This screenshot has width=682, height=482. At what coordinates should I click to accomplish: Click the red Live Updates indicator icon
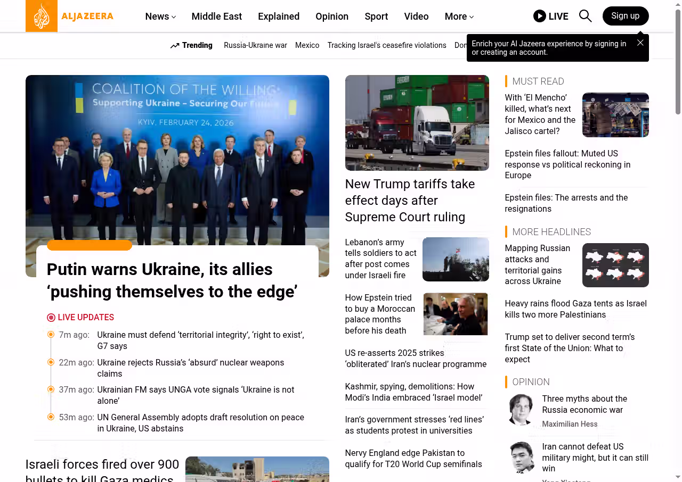tap(51, 318)
